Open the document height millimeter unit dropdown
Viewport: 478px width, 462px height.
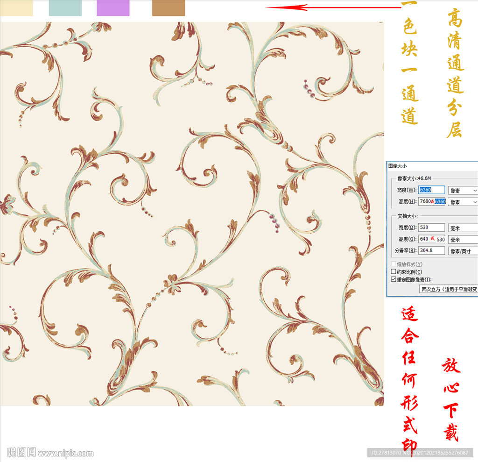click(x=463, y=240)
